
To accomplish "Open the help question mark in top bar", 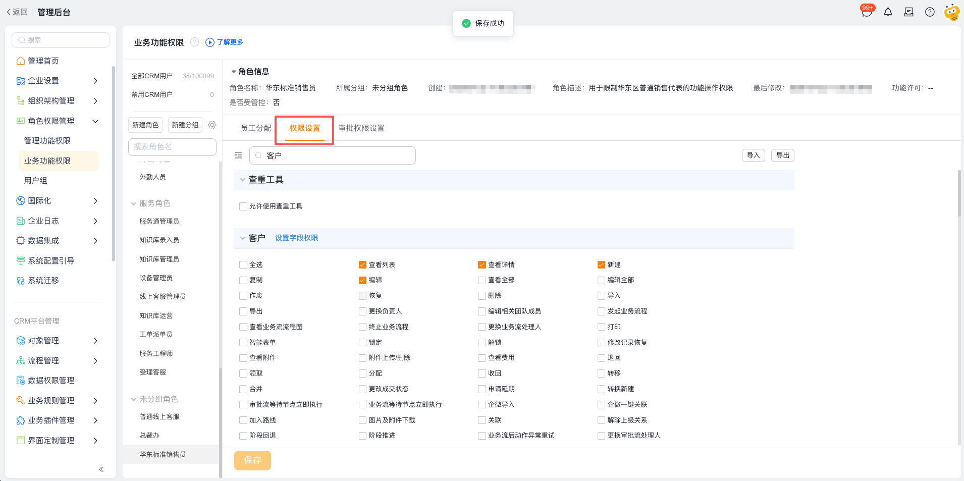I will click(x=930, y=12).
